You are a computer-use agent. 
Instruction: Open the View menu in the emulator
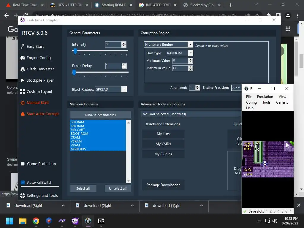pos(282,96)
